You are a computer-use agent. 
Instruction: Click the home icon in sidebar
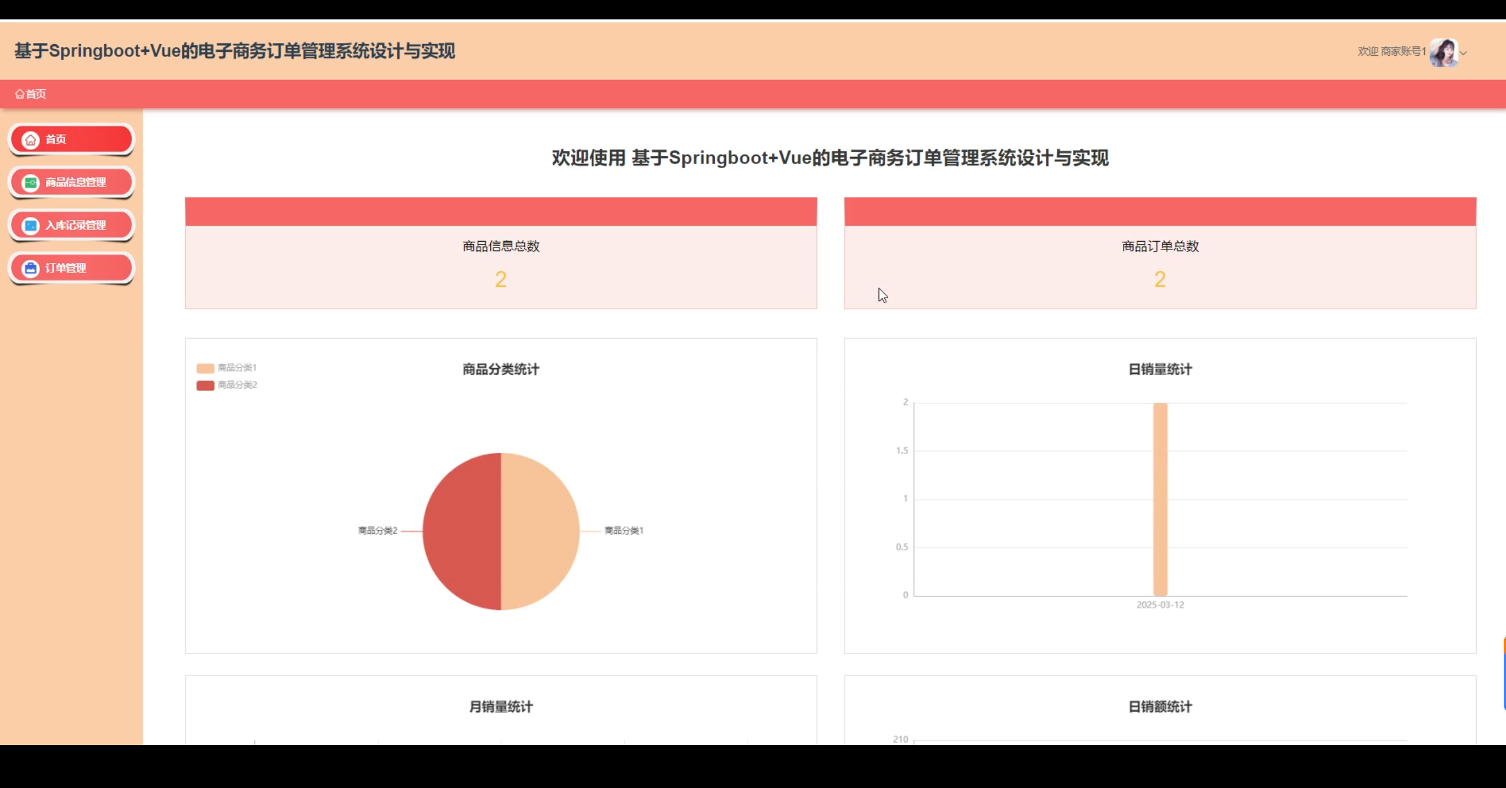31,140
